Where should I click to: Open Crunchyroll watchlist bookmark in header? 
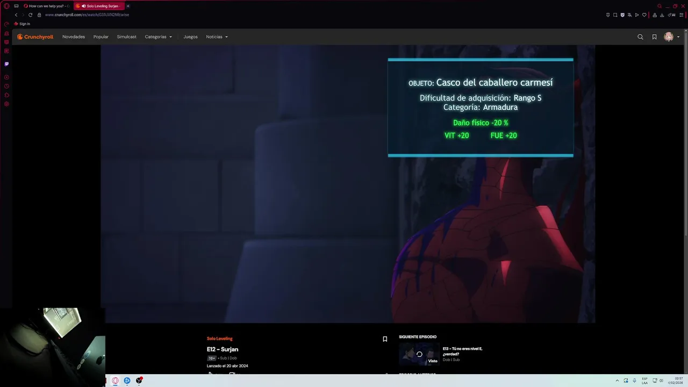tap(654, 37)
